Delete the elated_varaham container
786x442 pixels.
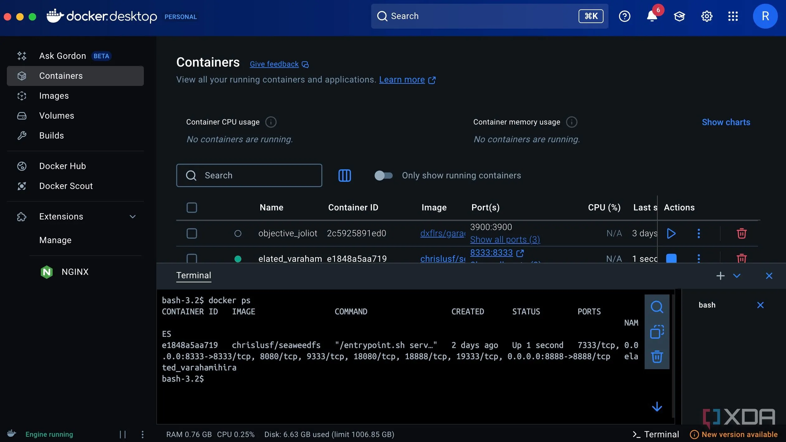(x=741, y=258)
